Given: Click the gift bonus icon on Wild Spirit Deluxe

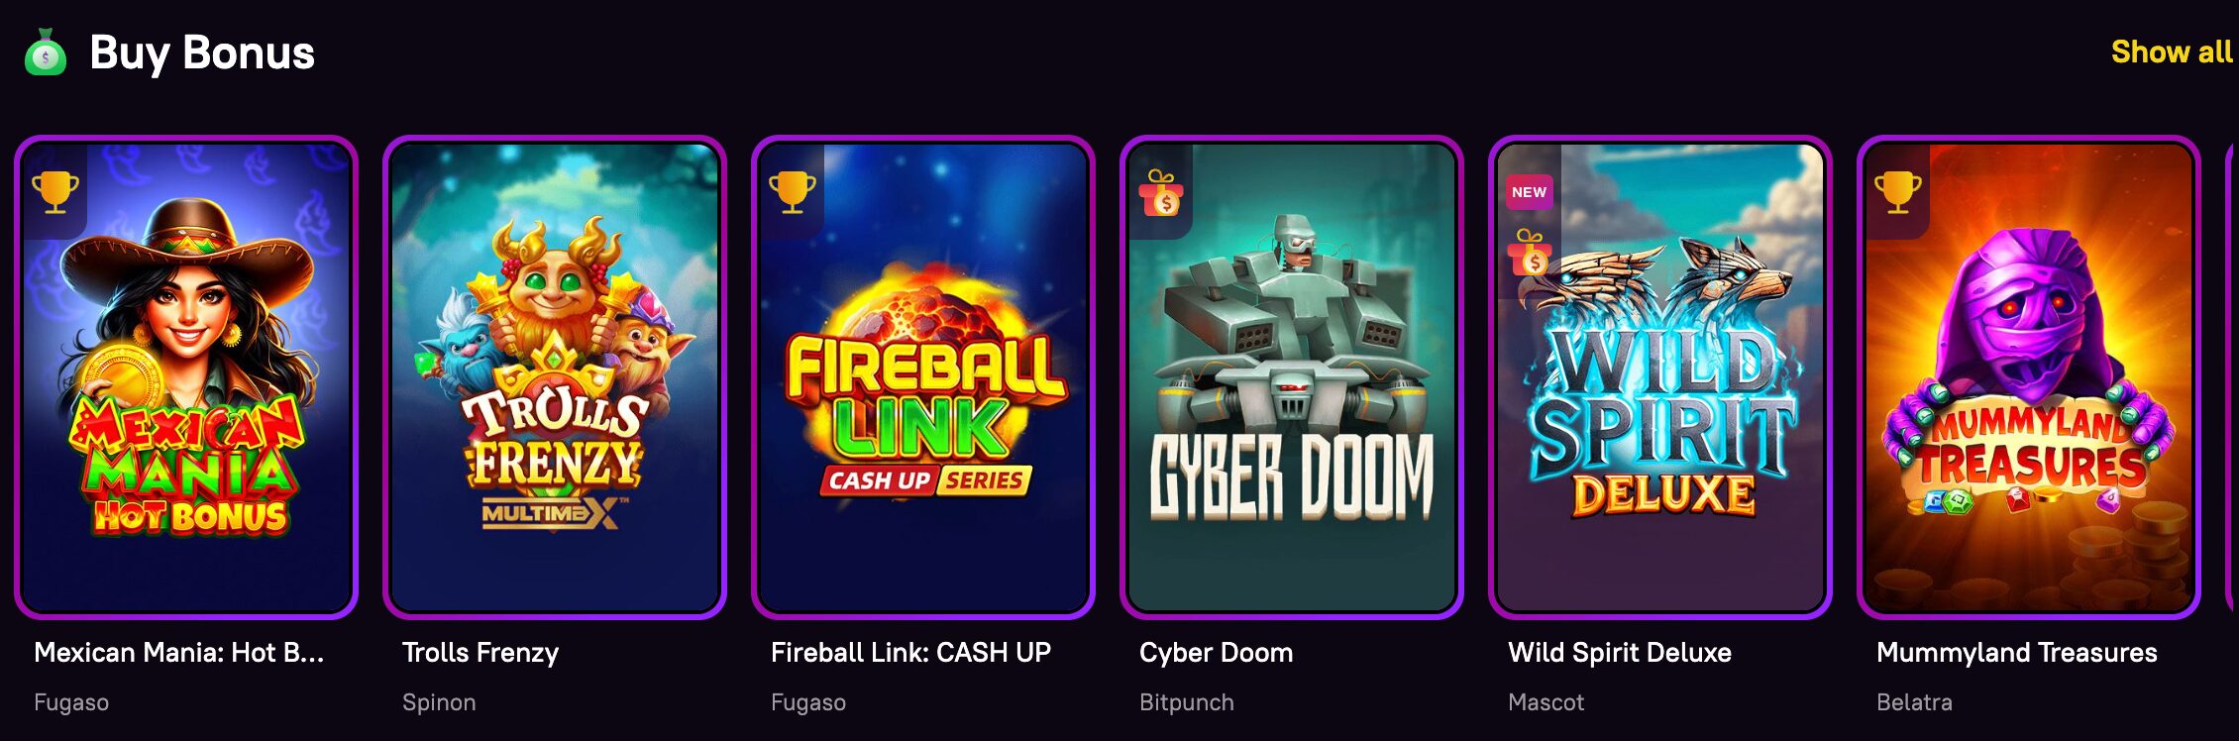Looking at the screenshot, I should (1530, 253).
